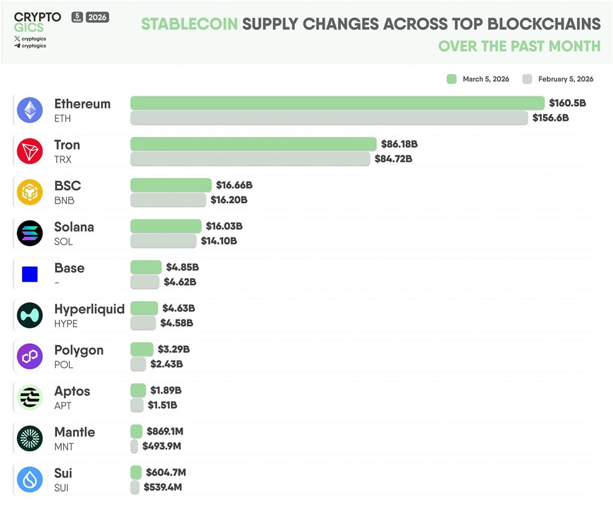Select the Aptos striped circle icon
Screen dimensions: 613x507
(29, 397)
